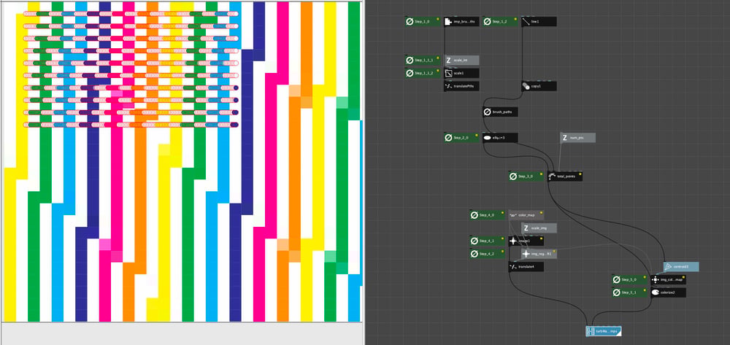
Task: Select the Step_1_1_1 null node
Action: pos(422,60)
